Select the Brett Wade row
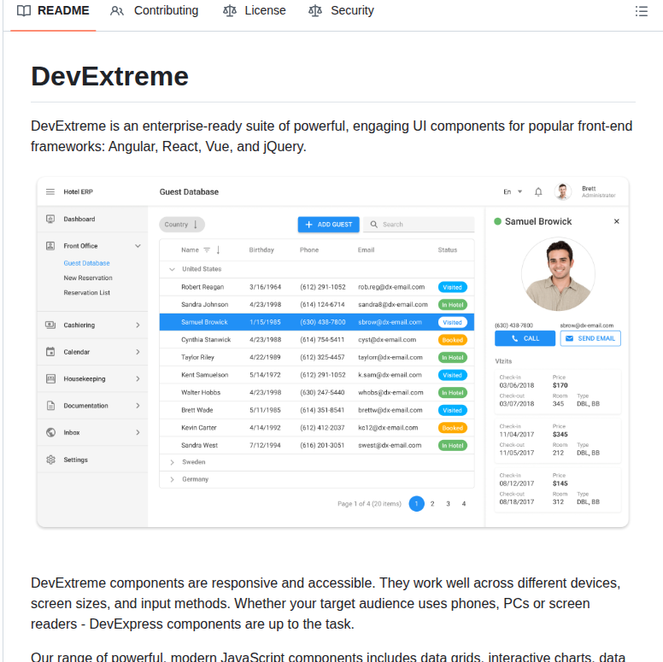 tap(317, 411)
